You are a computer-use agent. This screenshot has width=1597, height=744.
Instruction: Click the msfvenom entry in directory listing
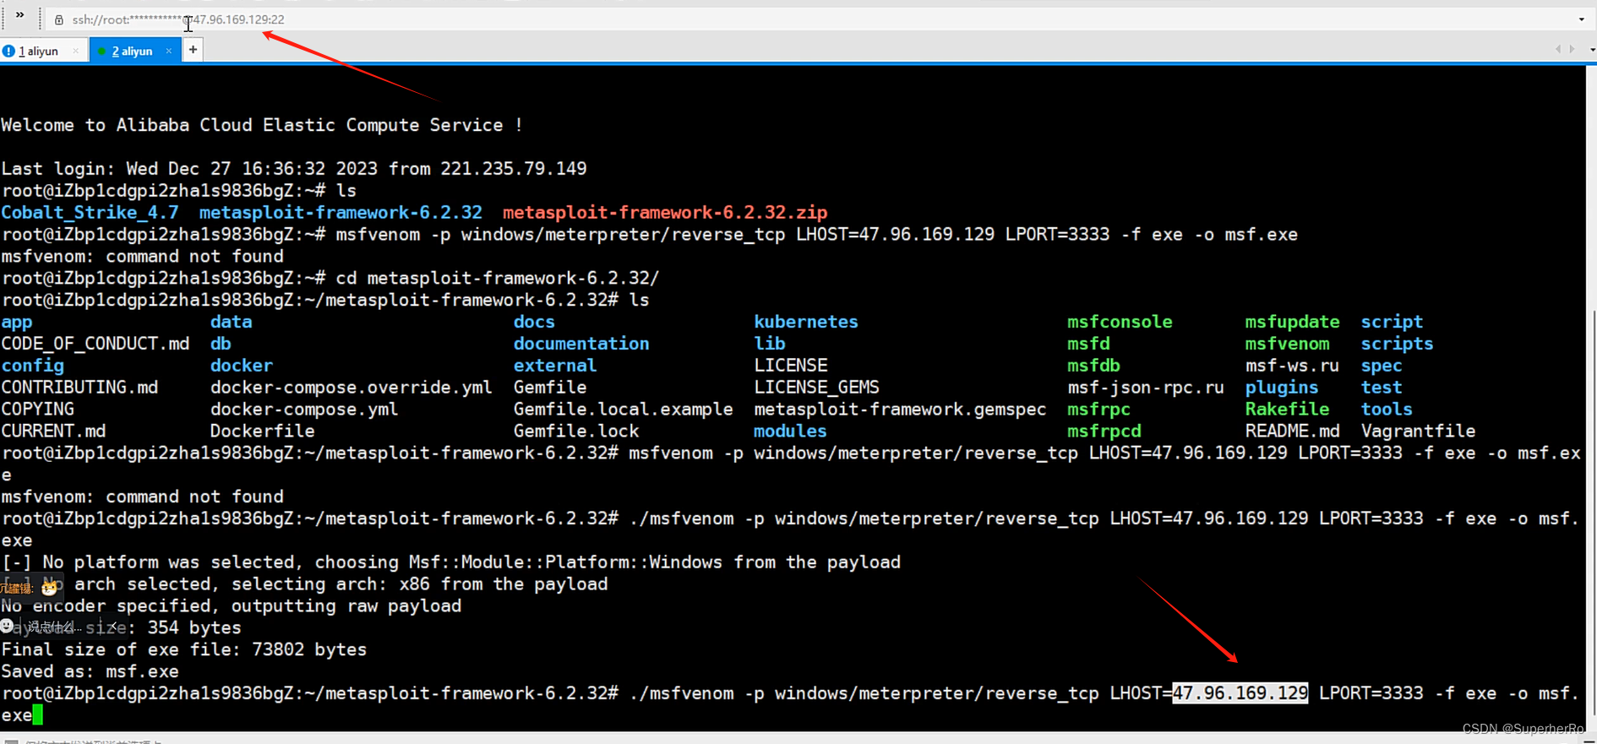click(x=1287, y=344)
